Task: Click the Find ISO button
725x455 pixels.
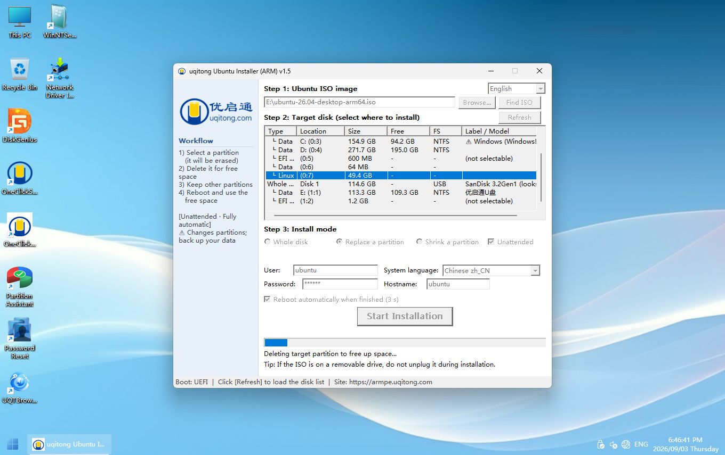Action: point(519,103)
